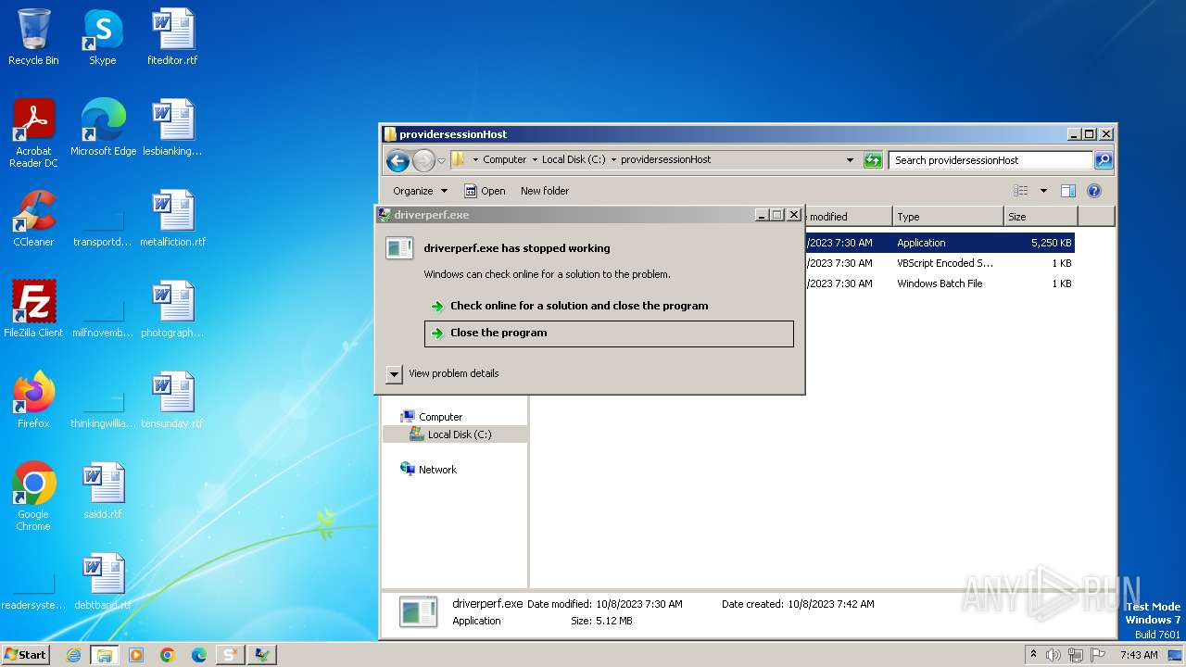The width and height of the screenshot is (1186, 667).
Task: Sort files by the Type column
Action: coord(948,217)
